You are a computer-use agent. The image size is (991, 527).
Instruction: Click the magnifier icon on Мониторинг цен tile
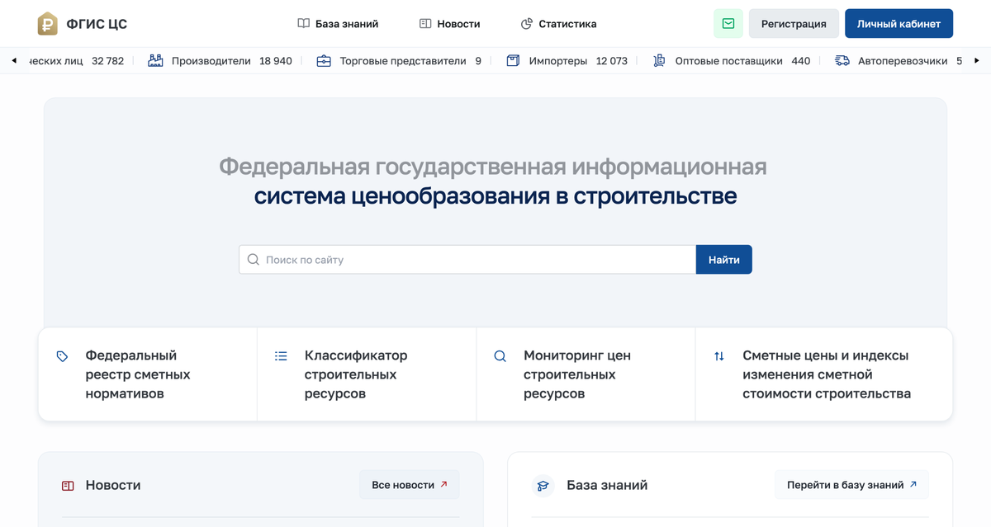coord(500,355)
